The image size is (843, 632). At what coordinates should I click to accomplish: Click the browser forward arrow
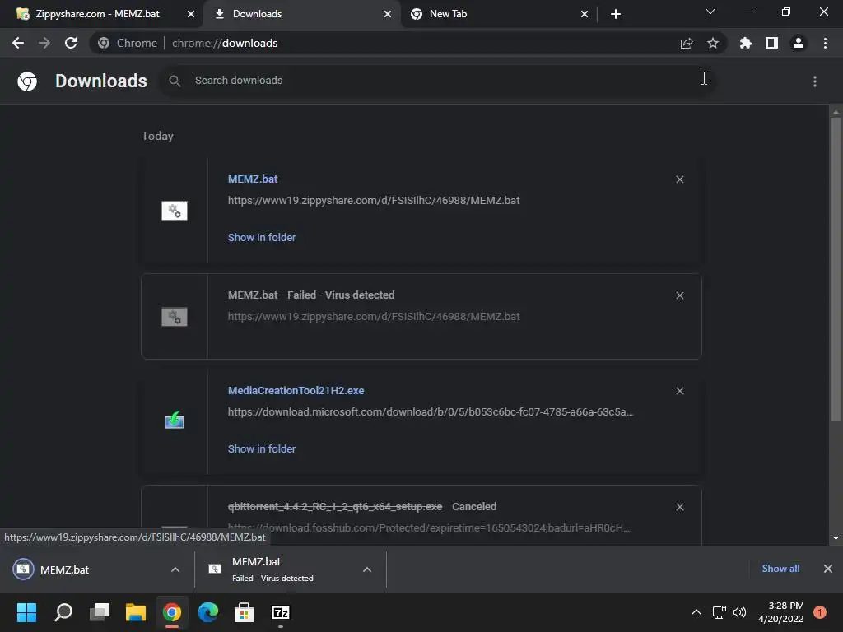click(44, 43)
